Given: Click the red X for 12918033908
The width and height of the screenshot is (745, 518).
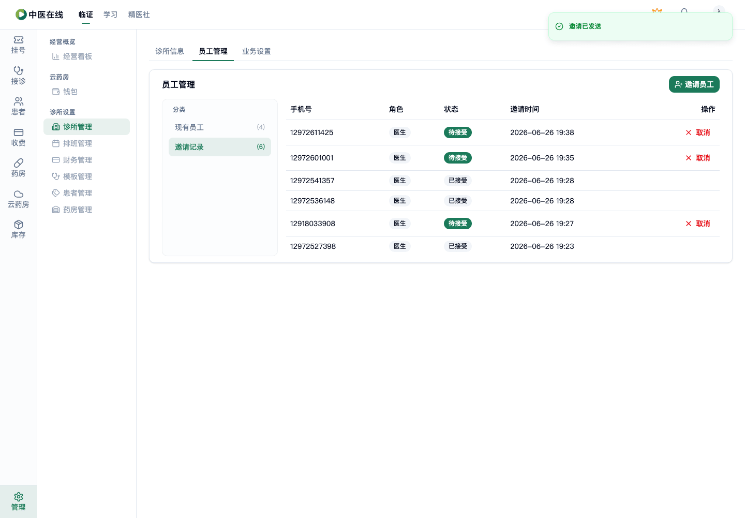Looking at the screenshot, I should 689,224.
